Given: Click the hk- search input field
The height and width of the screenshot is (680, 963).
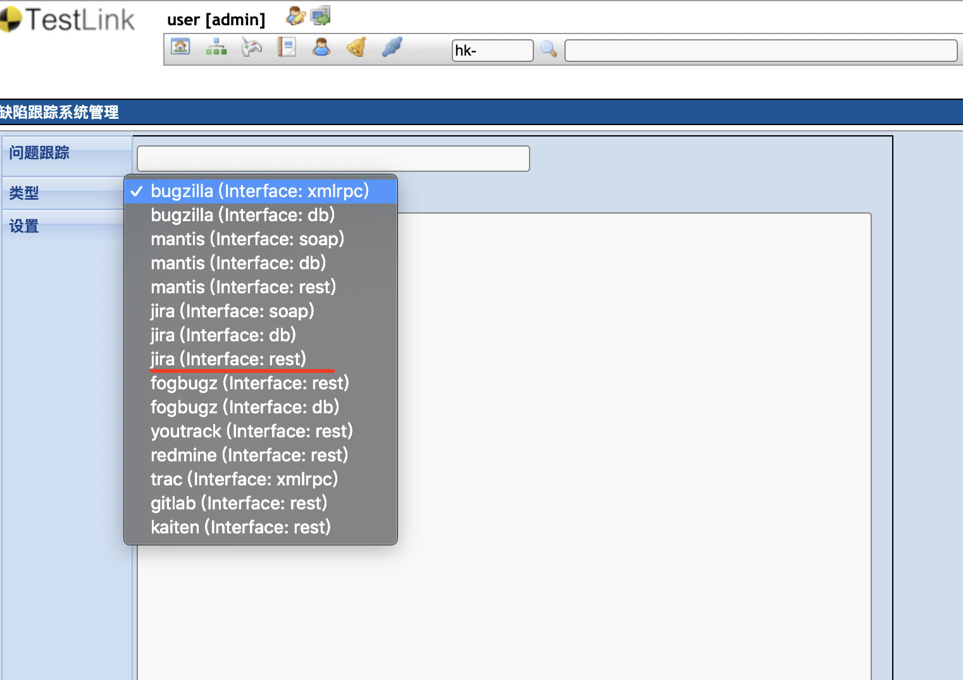Looking at the screenshot, I should pos(492,51).
